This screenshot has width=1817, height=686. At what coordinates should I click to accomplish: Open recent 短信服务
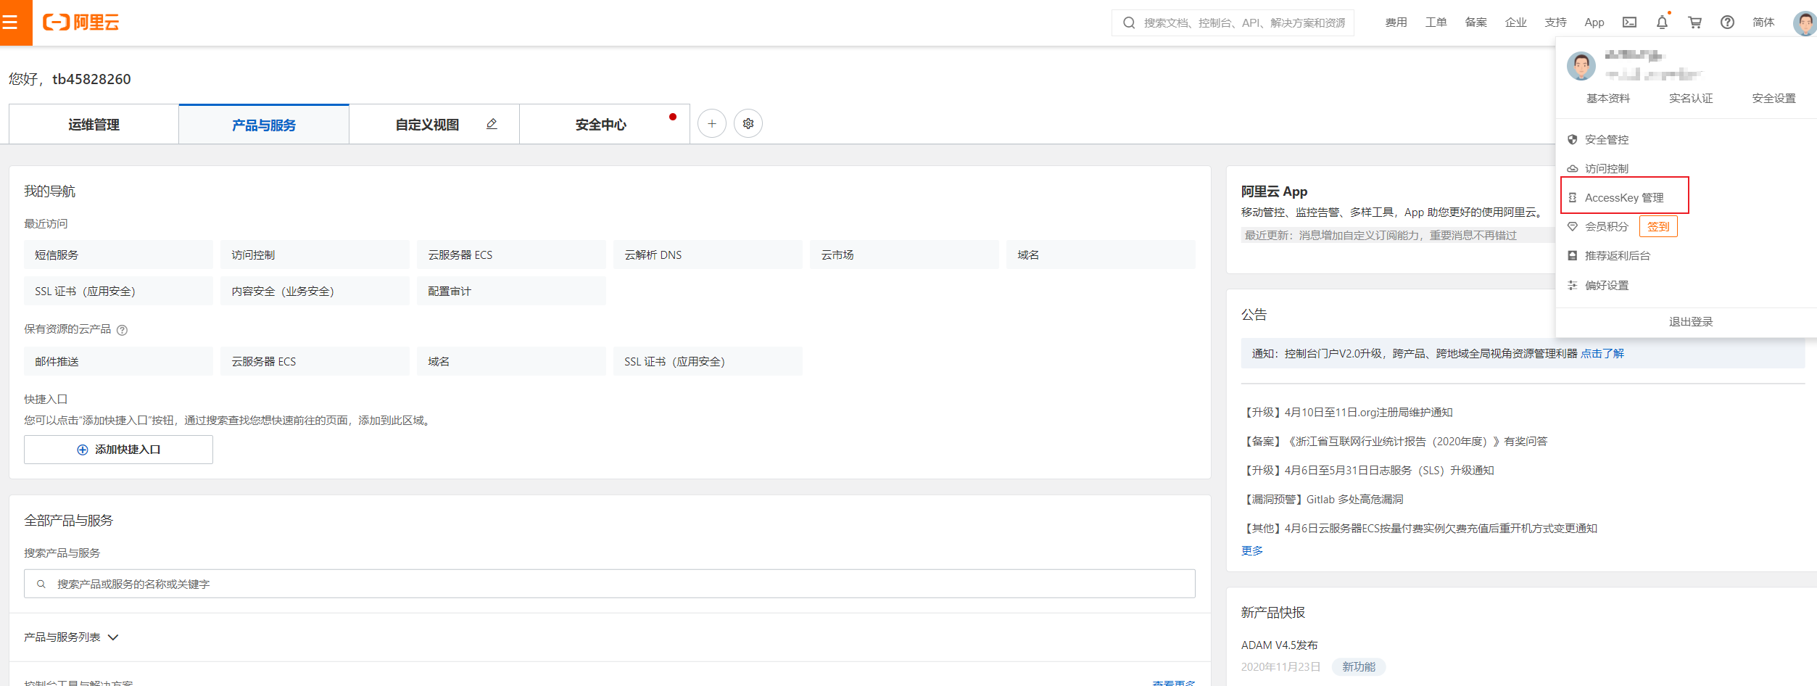(118, 255)
